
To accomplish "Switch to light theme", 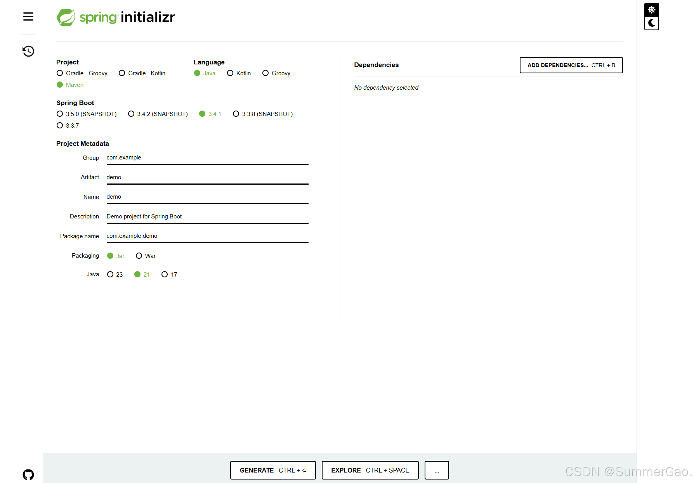I will (x=651, y=9).
